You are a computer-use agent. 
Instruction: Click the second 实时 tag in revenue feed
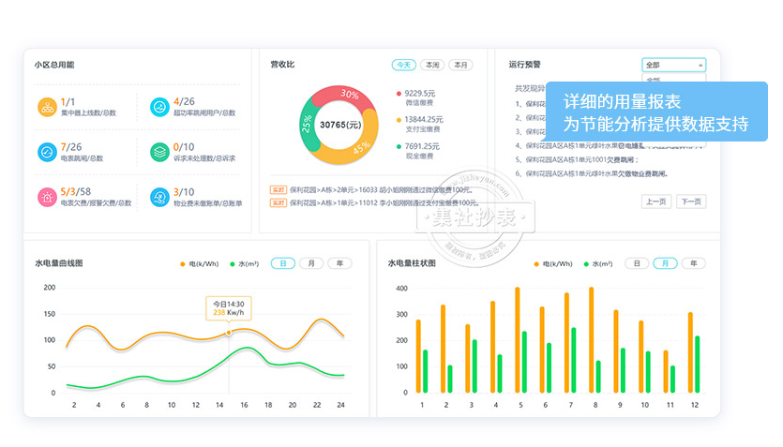click(279, 202)
